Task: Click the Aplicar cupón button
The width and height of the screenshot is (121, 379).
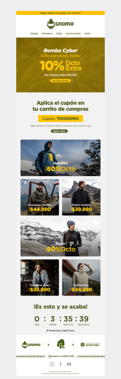Action: click(59, 131)
